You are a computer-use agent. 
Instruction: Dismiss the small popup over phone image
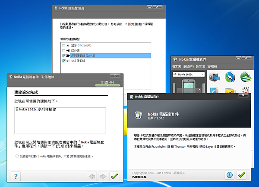[199, 90]
